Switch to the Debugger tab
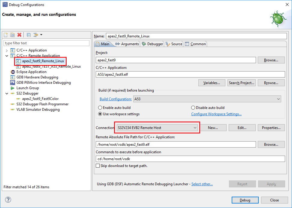 coord(152,44)
